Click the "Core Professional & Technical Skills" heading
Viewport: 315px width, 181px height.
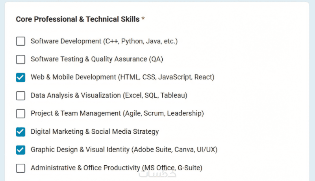78,19
